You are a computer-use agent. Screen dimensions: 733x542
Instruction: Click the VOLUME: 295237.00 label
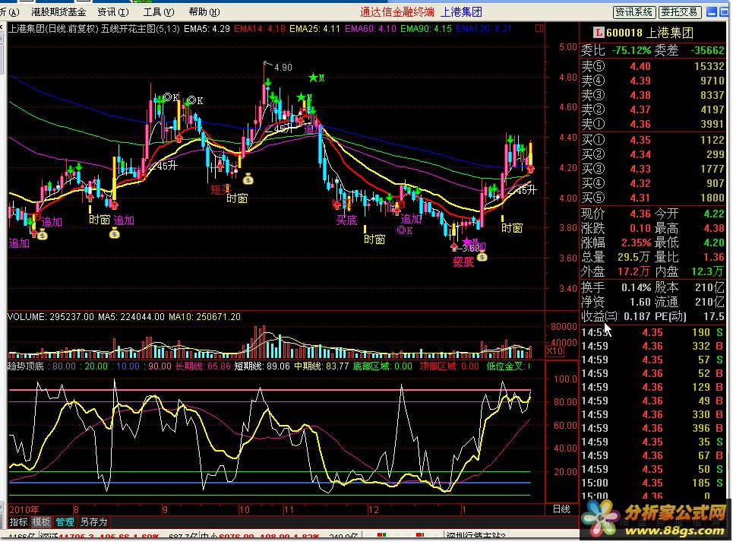coord(50,316)
